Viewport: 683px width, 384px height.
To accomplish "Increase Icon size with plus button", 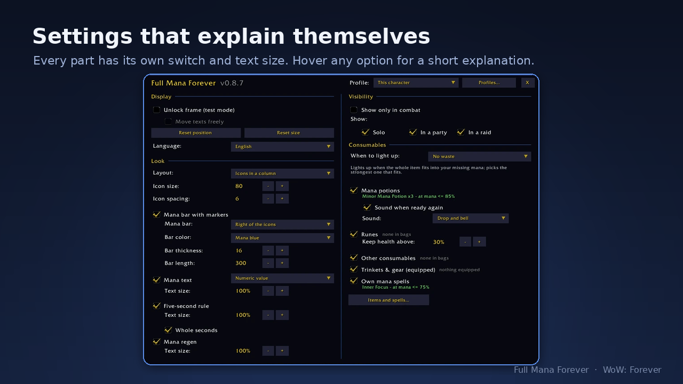I will [x=282, y=186].
